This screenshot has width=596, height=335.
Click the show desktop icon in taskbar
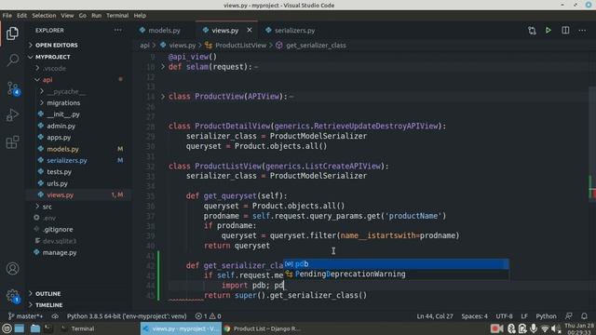pos(20,328)
